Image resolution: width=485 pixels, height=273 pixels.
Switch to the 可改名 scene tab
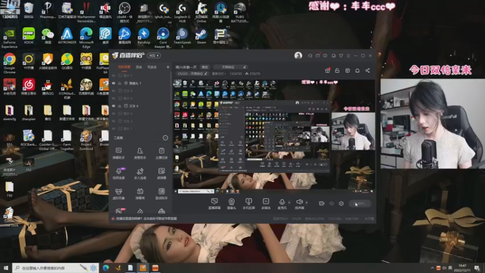tap(152, 67)
